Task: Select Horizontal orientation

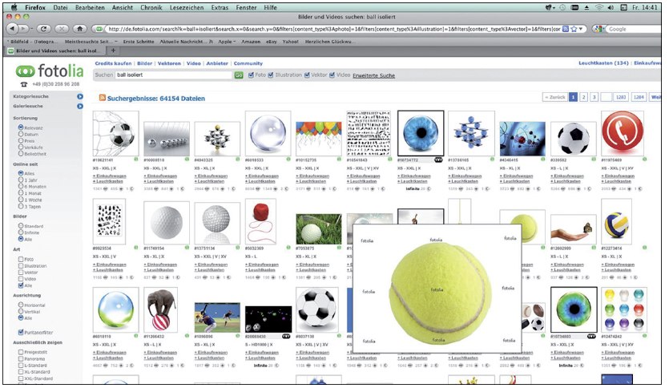Action: [21, 305]
